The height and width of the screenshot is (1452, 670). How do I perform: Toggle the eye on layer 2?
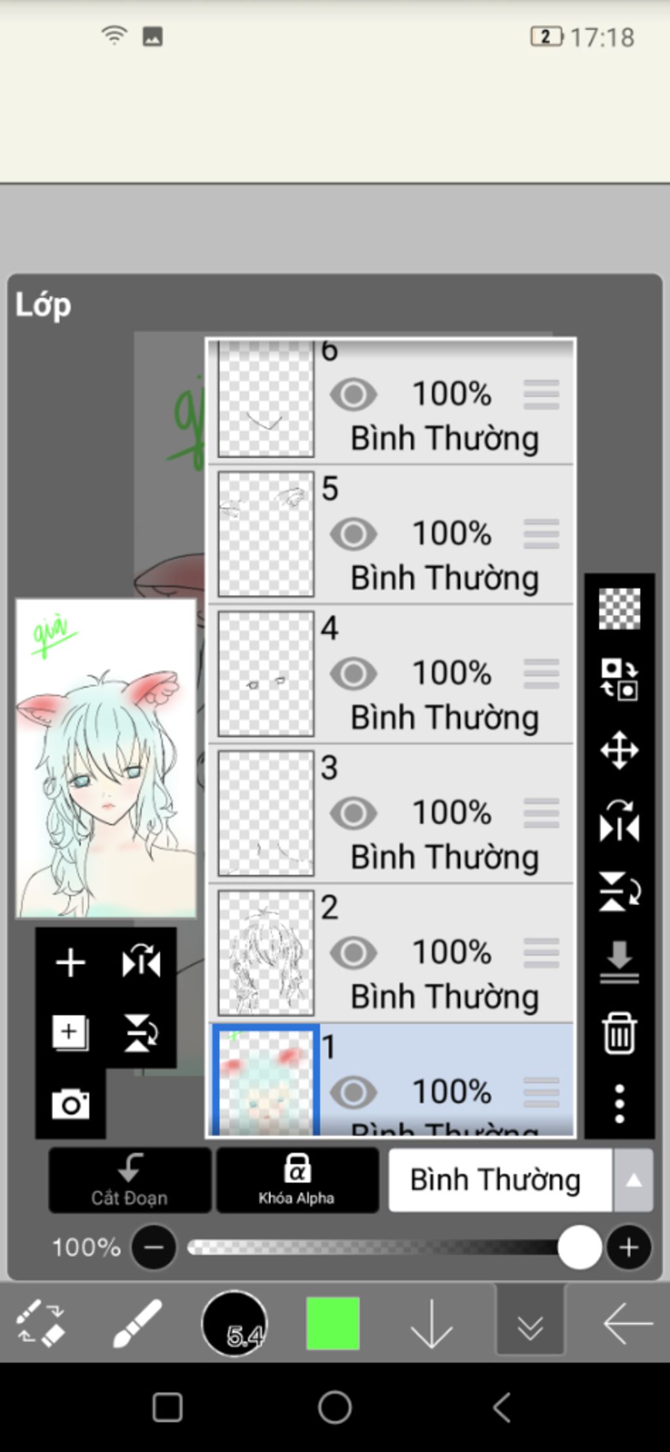(353, 952)
